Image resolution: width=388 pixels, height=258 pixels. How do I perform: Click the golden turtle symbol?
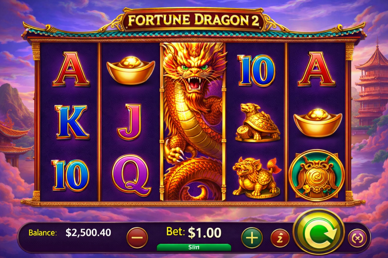coord(257,123)
